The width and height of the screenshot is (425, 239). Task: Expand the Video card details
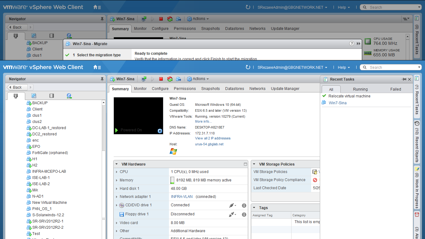[117, 223]
